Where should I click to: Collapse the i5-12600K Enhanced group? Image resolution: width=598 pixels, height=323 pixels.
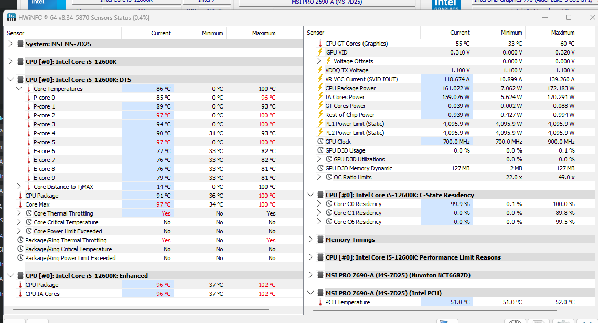10,275
